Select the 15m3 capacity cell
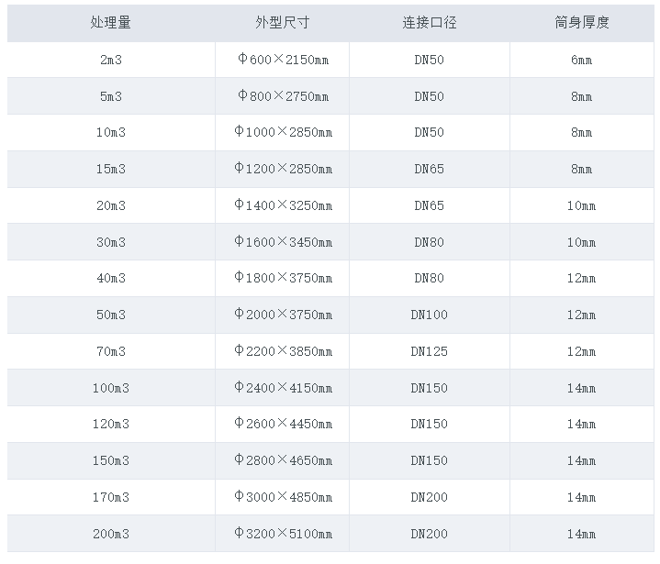660x564 pixels. pos(110,169)
